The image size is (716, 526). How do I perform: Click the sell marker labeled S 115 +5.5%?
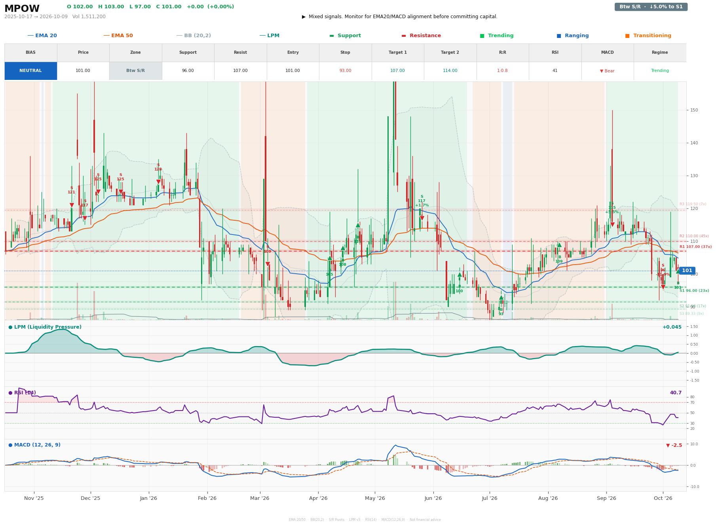pyautogui.click(x=612, y=225)
